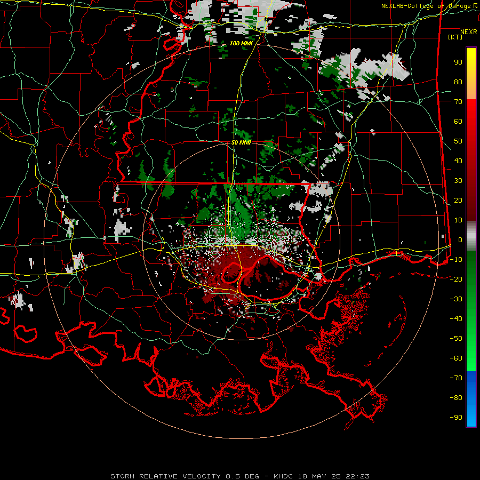This screenshot has height=480, width=480.
Task: Click the 30 knot scale label
Action: (x=458, y=181)
